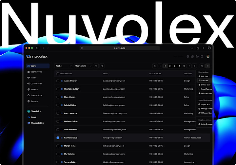Toggle the actions menu button
Viewport: 236px width, 165px height.
(x=207, y=66)
